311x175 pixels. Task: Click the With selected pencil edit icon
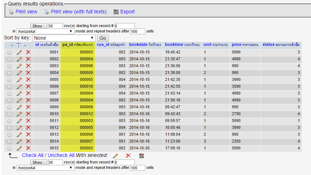(x=116, y=156)
